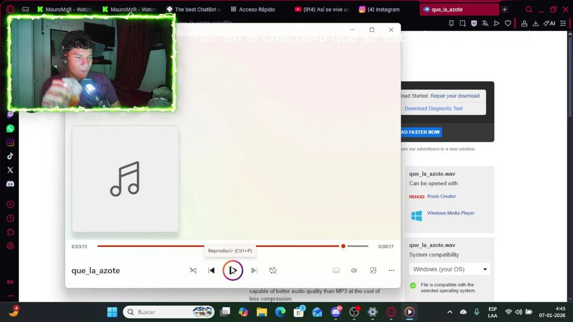The image size is (573, 322).
Task: Open the translate page icon
Action: 485,23
